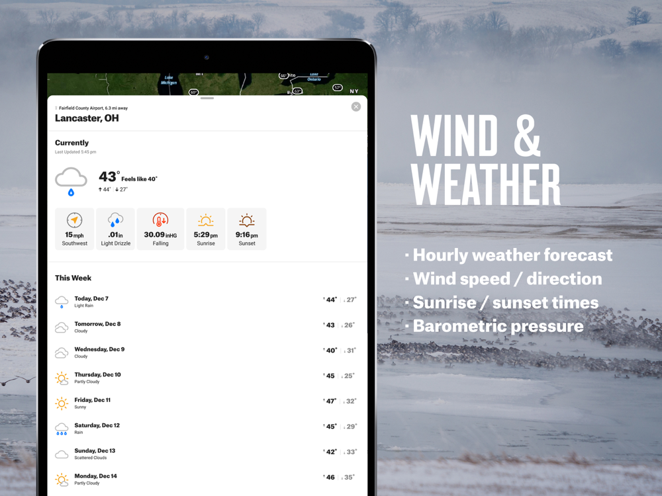Tap the Lake Ontario label on map
Screen dimensions: 662x496
pos(314,77)
